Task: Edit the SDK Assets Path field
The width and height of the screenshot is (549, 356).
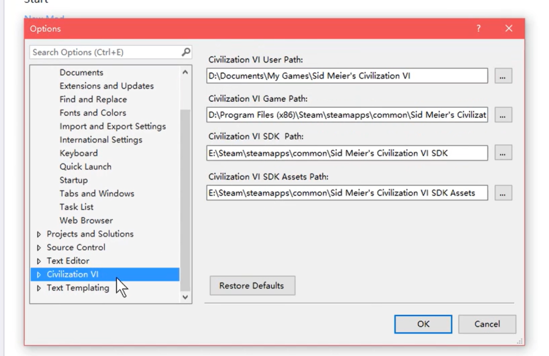Action: click(x=347, y=193)
